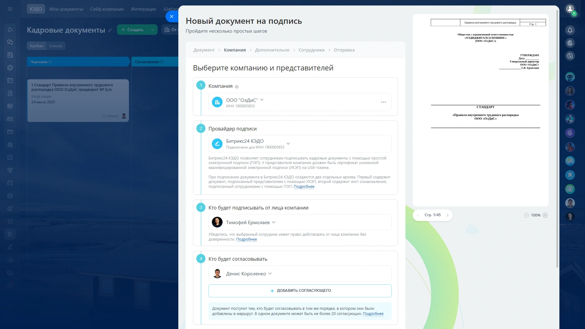This screenshot has height=329, width=585.
Task: Zoom in the document preview
Action: coord(545,215)
